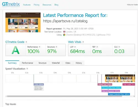The width and height of the screenshot is (138, 107).
Task: Open TBT help question icon
Action: coord(97,47)
